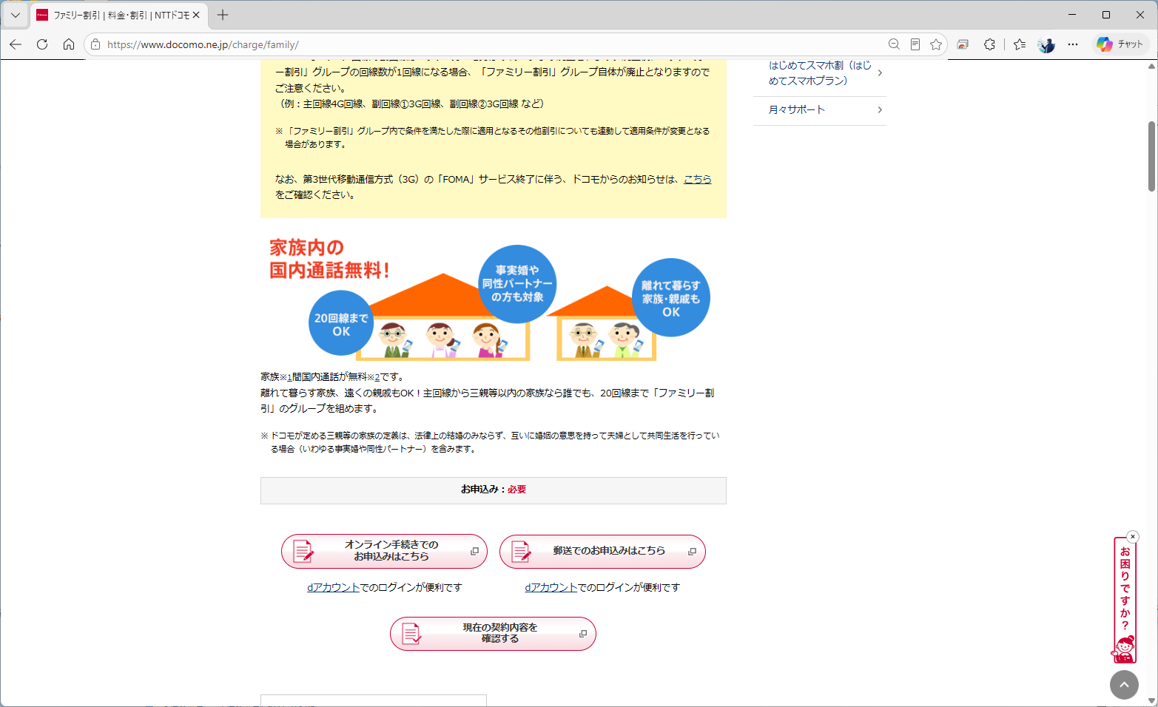This screenshot has height=707, width=1158.
Task: Open the Favorites list icon
Action: click(x=1020, y=44)
